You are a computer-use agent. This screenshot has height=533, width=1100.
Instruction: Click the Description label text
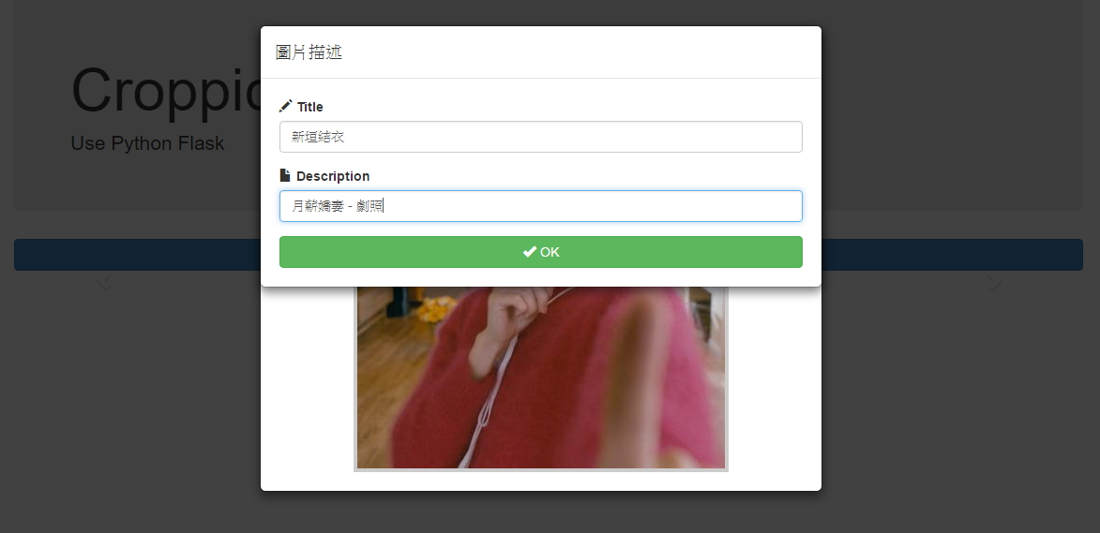pyautogui.click(x=333, y=176)
